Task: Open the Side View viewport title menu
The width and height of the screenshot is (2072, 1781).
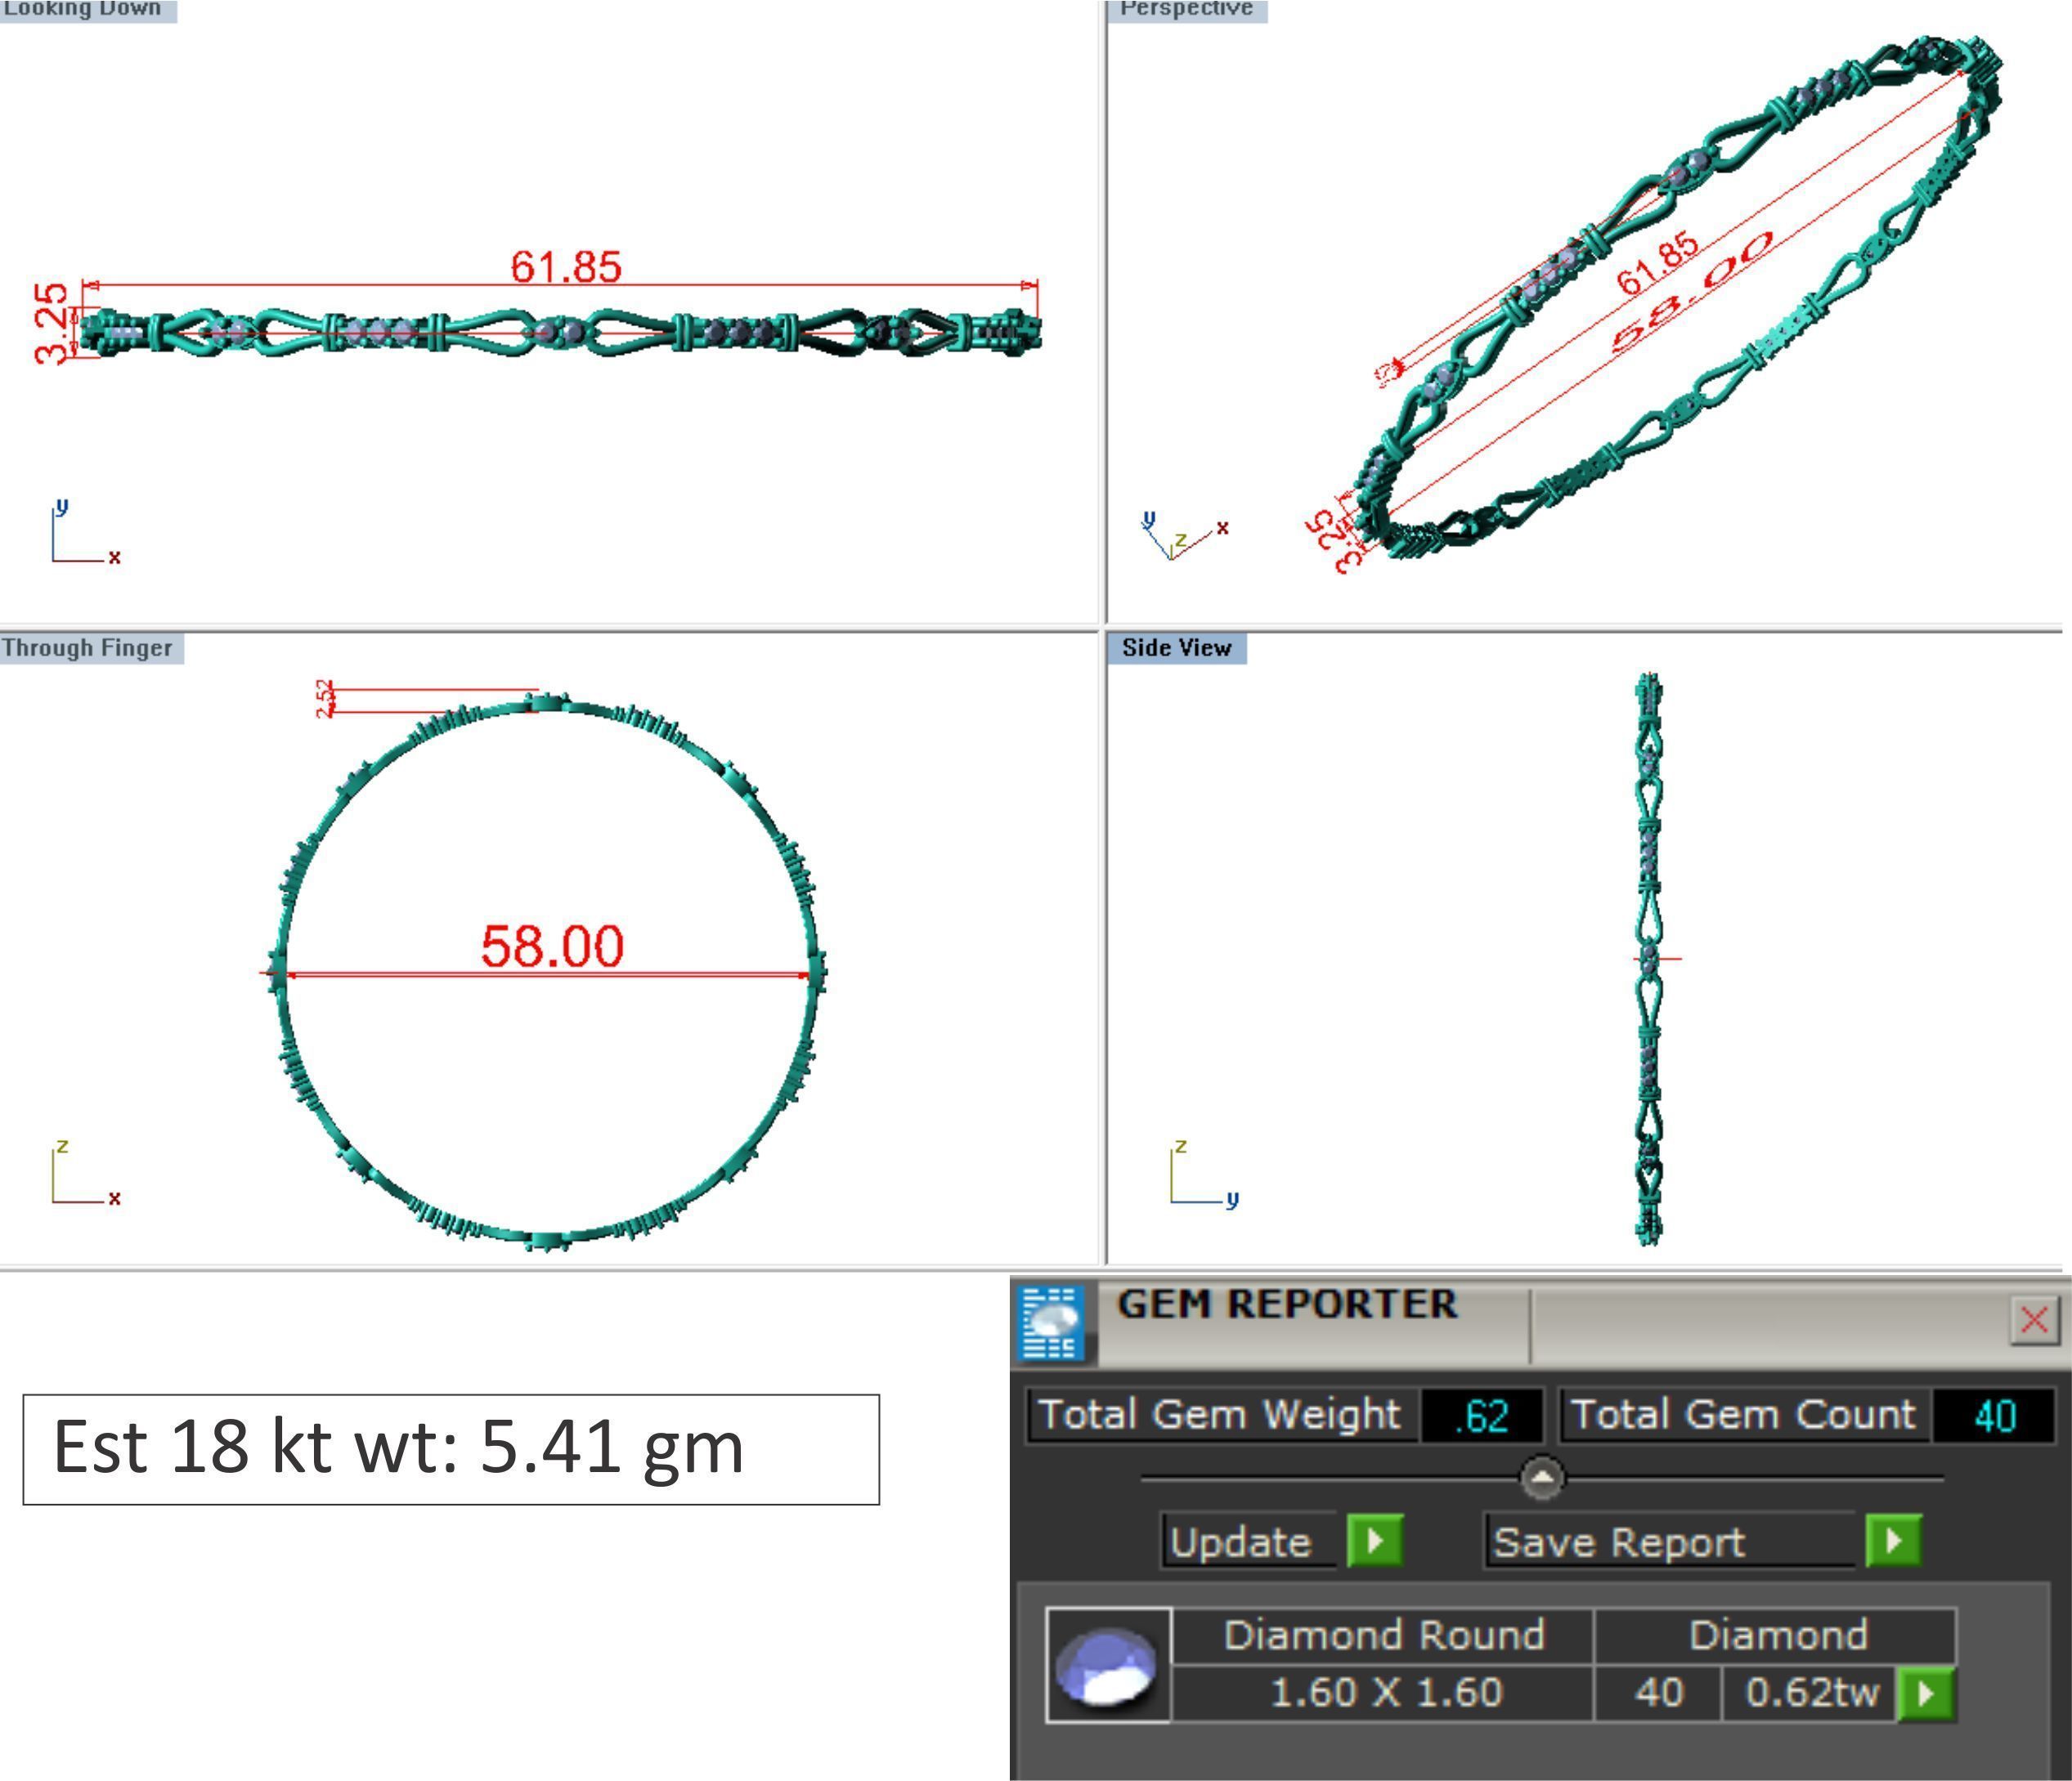Action: [1176, 647]
